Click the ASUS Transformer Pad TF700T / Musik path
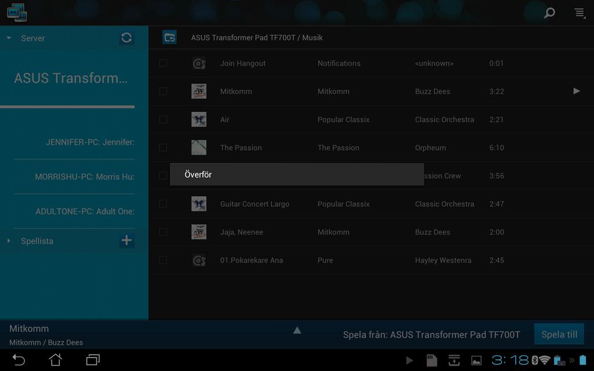This screenshot has height=371, width=594. (x=257, y=38)
